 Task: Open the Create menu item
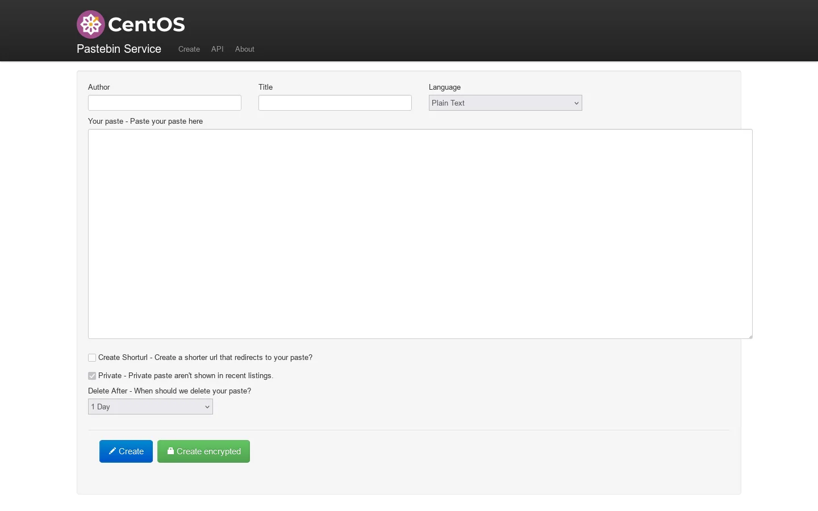click(x=189, y=49)
